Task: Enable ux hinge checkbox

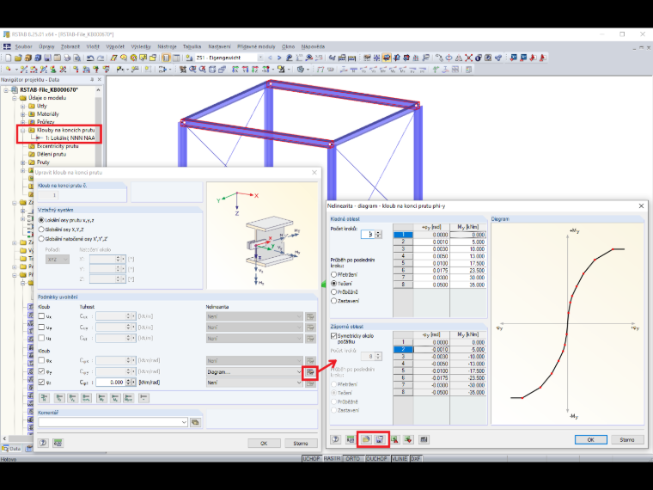Action: (41, 316)
